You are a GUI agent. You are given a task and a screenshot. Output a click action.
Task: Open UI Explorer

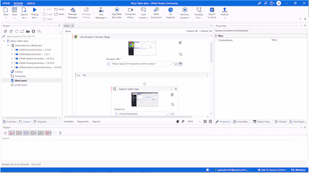tap(170, 13)
